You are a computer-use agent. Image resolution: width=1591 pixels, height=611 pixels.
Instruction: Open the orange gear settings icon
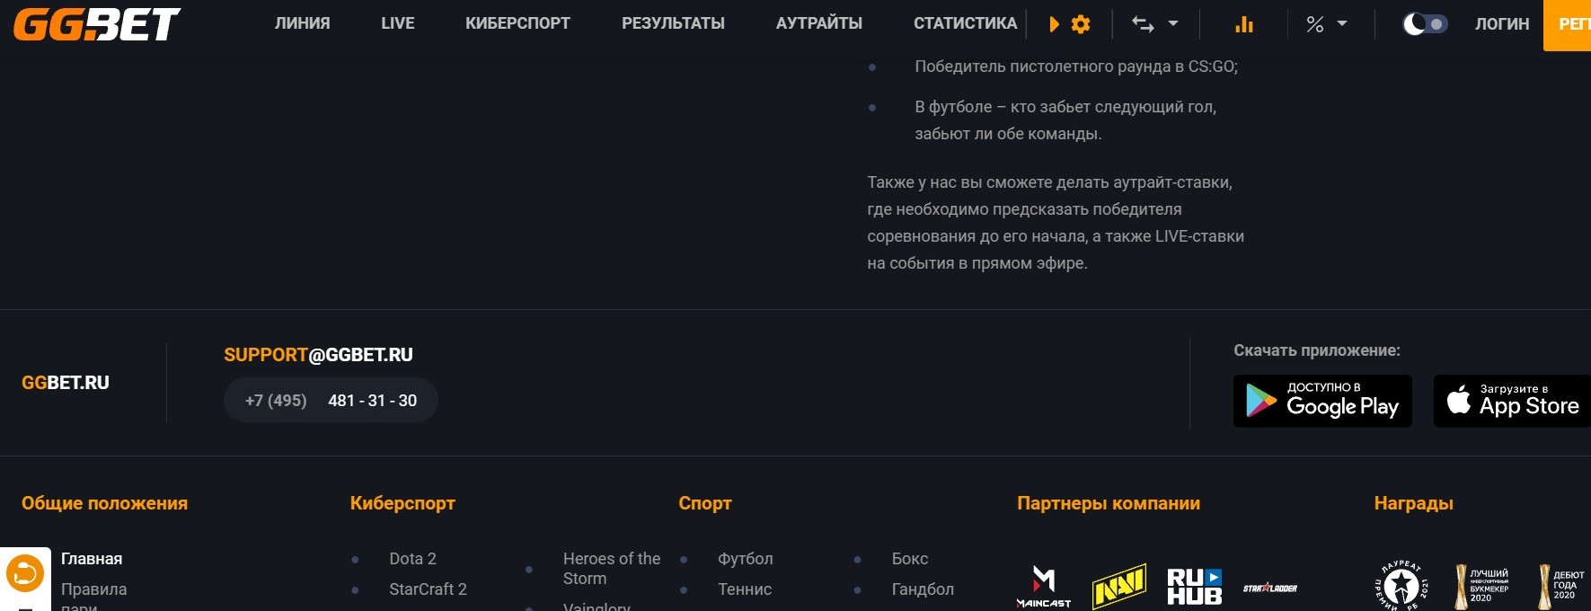pos(1081,24)
